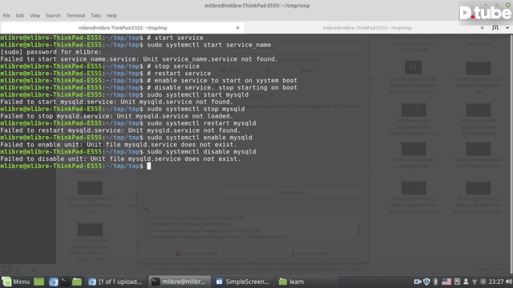Open the Tabs menu
The width and height of the screenshot is (513, 288).
[95, 15]
